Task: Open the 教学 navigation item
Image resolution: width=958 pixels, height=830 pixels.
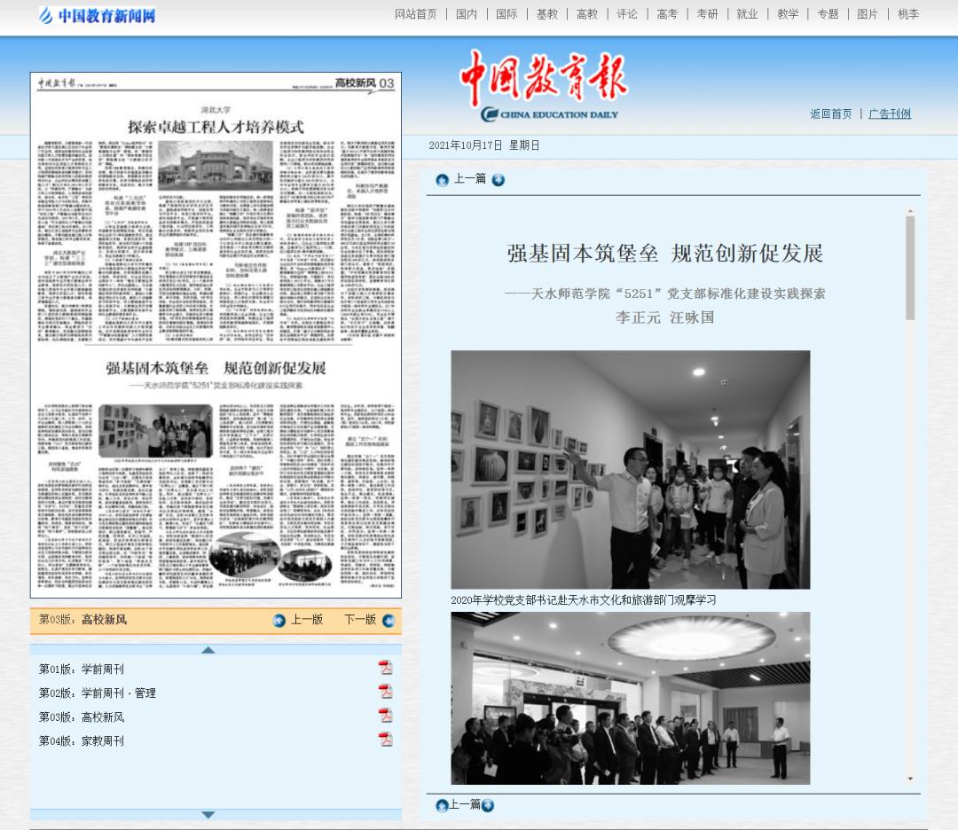Action: coord(788,14)
